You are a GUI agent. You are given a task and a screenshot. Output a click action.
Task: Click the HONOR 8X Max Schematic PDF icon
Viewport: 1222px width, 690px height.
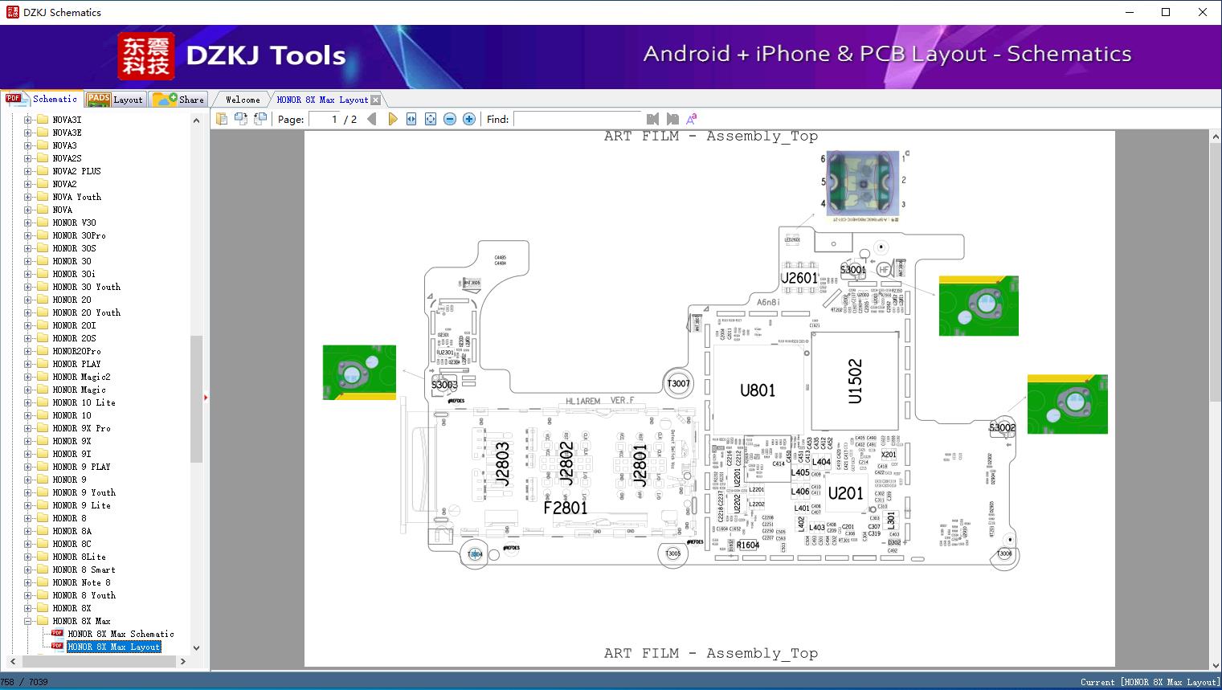click(x=57, y=634)
